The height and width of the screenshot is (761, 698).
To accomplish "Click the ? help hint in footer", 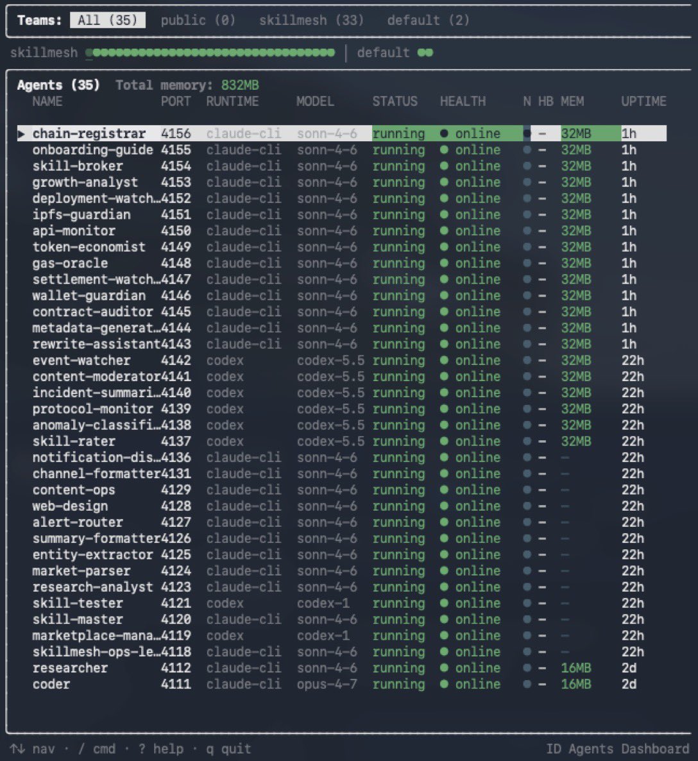I will coord(160,749).
